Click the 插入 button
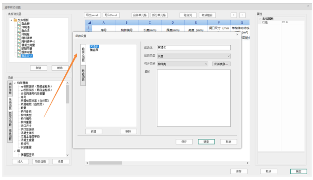Screen dimensions: 313x180 [x=20, y=161]
